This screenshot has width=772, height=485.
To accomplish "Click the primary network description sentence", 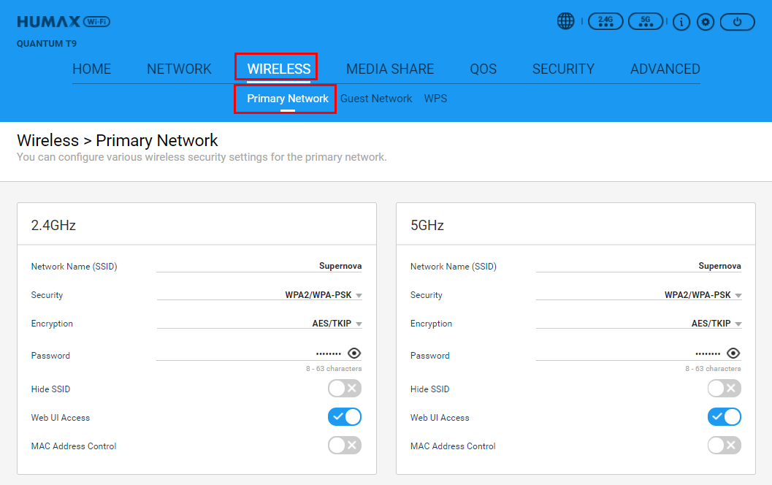I will (202, 157).
